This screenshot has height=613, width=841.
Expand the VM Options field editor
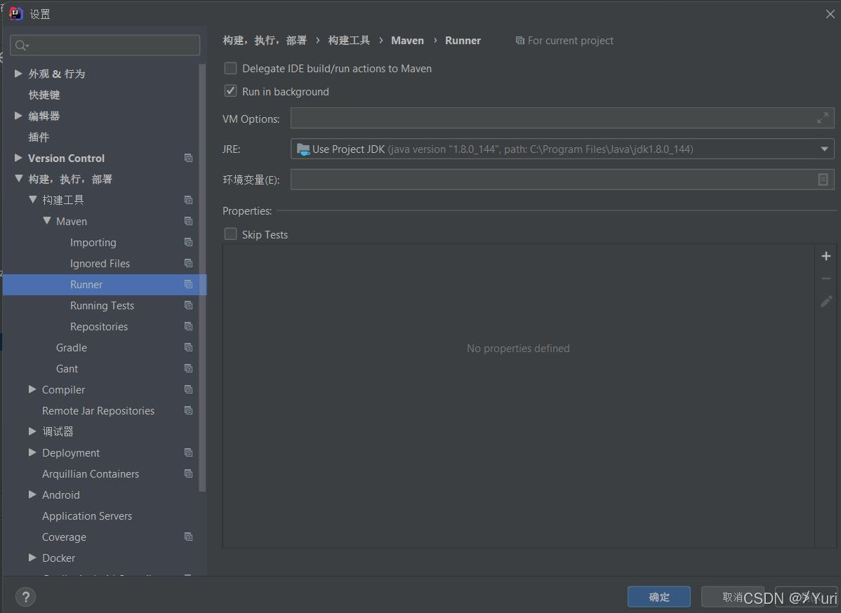click(x=823, y=118)
